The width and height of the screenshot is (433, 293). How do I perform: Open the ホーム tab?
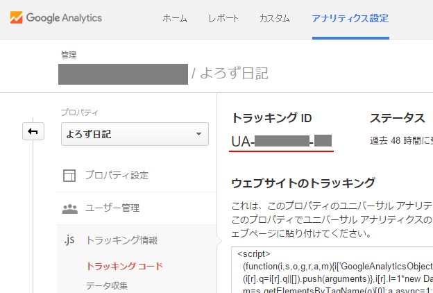(x=174, y=19)
